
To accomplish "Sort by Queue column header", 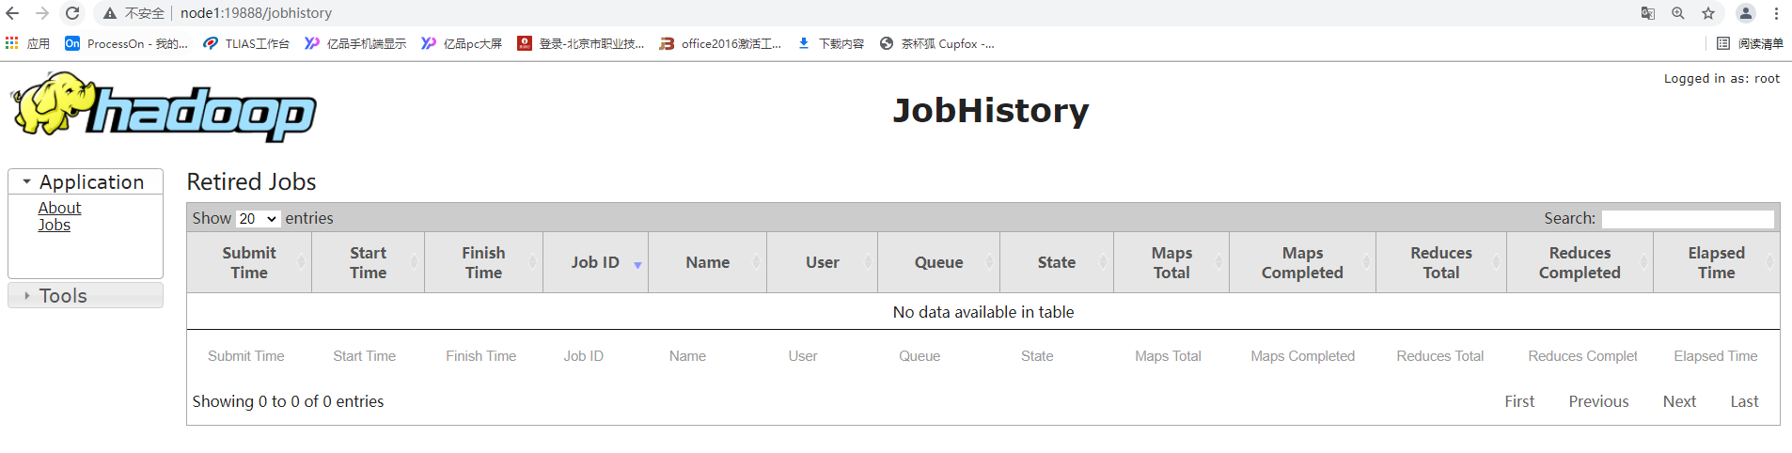I will (x=938, y=262).
